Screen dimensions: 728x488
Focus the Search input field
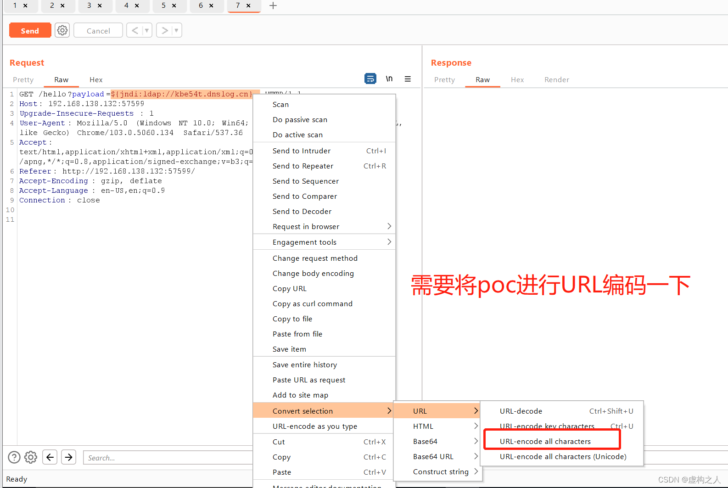point(168,458)
